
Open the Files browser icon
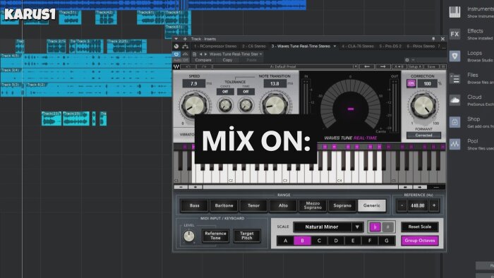[454, 78]
